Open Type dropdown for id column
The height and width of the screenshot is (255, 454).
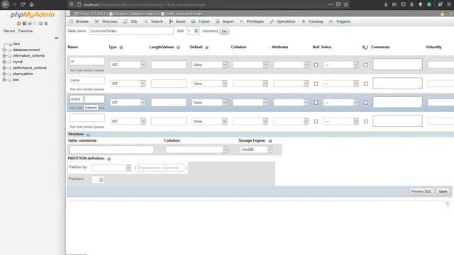[128, 64]
